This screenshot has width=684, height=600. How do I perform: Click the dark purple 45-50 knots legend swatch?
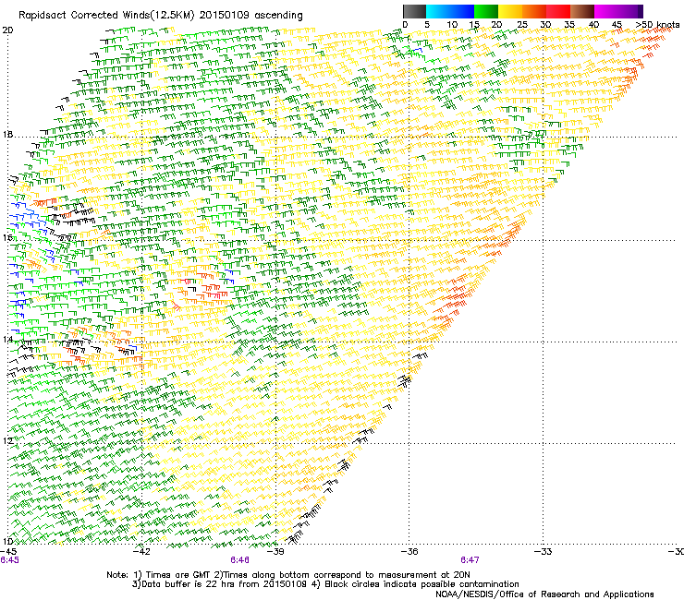(630, 11)
